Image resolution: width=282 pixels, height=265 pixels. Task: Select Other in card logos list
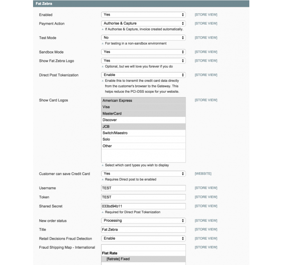point(144,146)
